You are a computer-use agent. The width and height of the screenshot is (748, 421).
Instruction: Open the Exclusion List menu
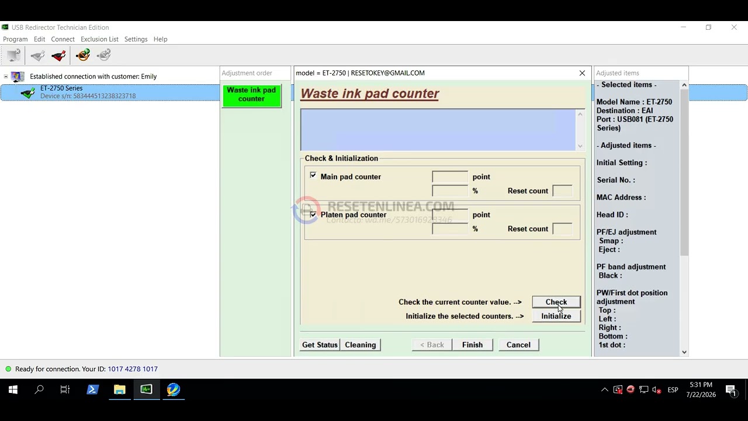(99, 39)
